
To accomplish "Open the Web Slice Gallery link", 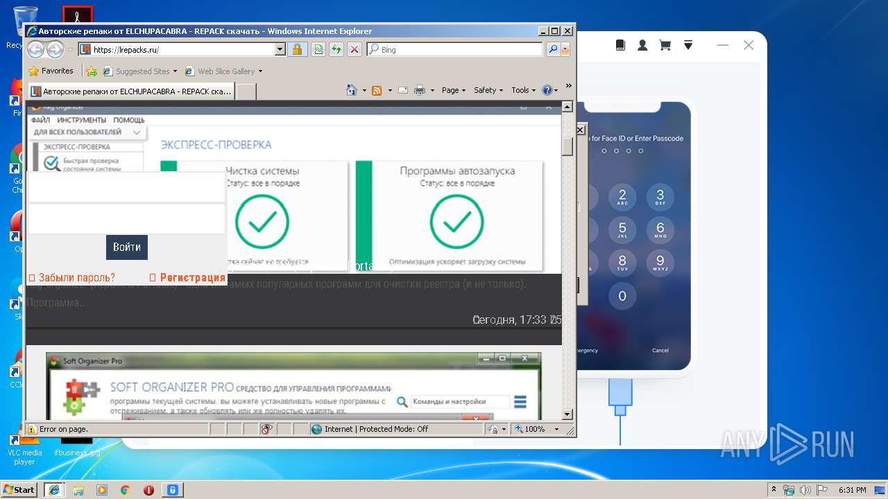I will coord(223,71).
